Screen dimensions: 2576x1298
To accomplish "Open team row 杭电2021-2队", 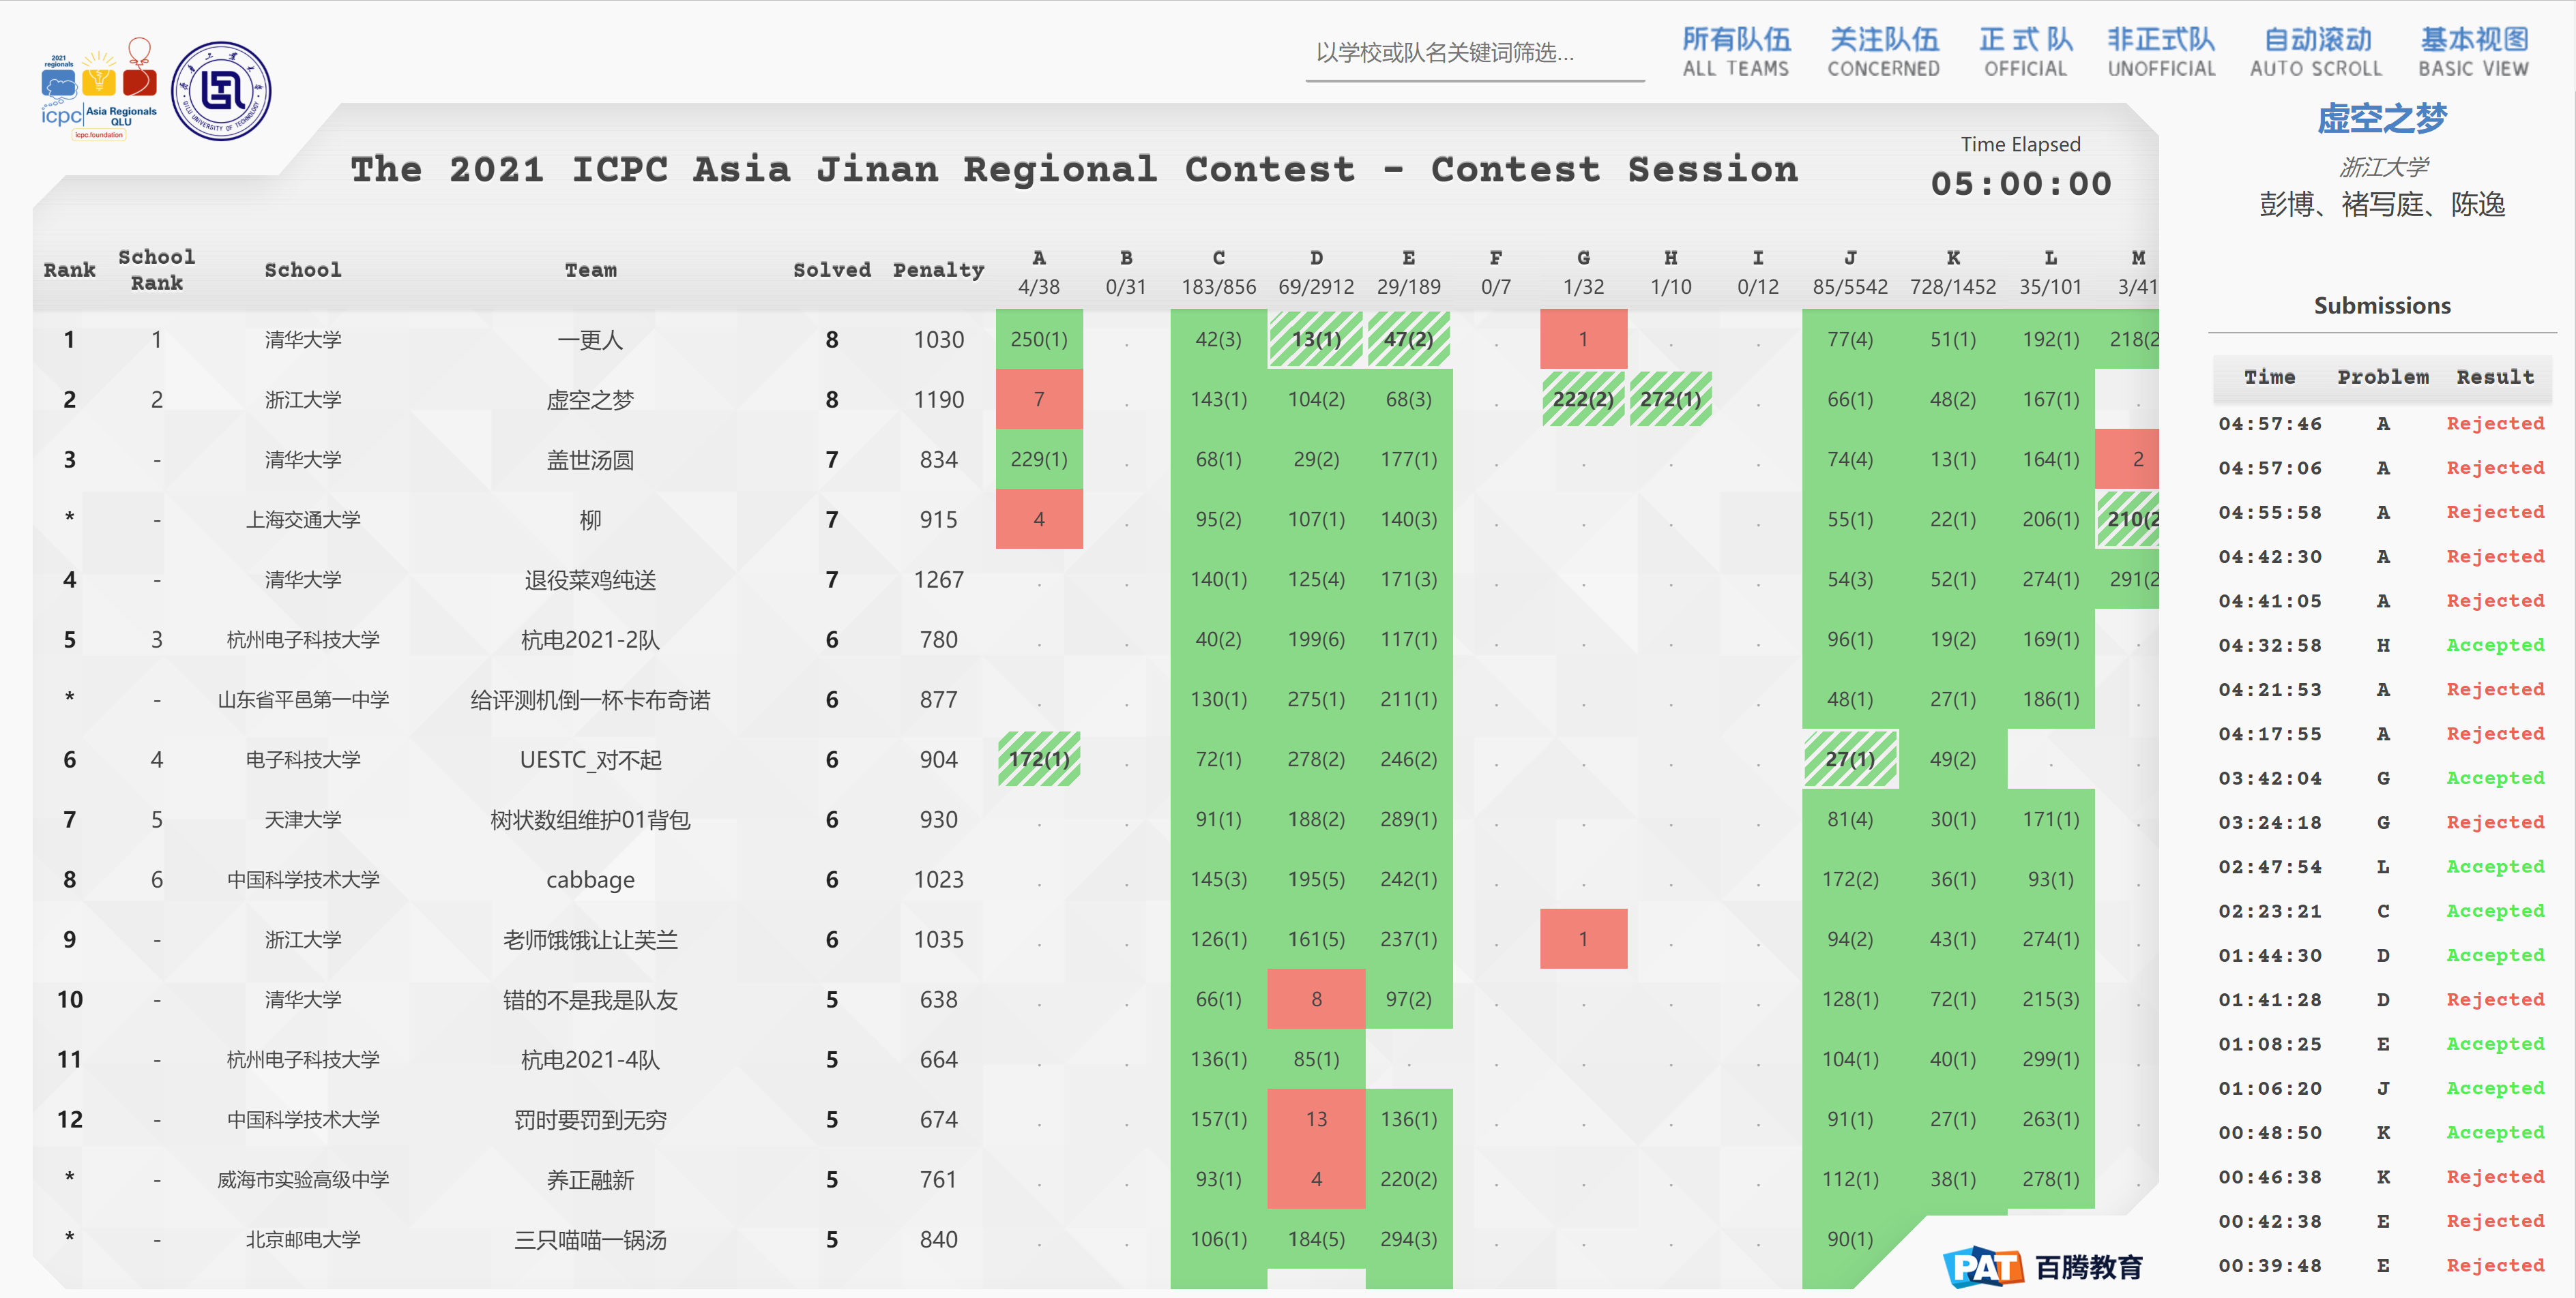I will coord(590,639).
